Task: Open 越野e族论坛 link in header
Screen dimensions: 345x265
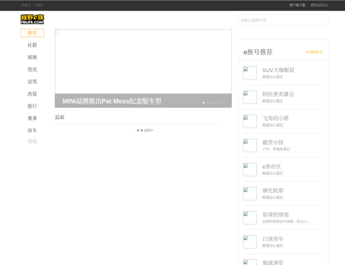Action: 320,5
